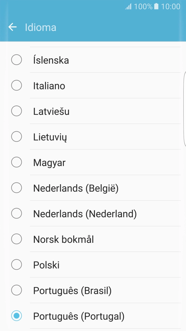Tap the 10:00 clock in status bar
Screen dimensions: 186x331
click(171, 6)
